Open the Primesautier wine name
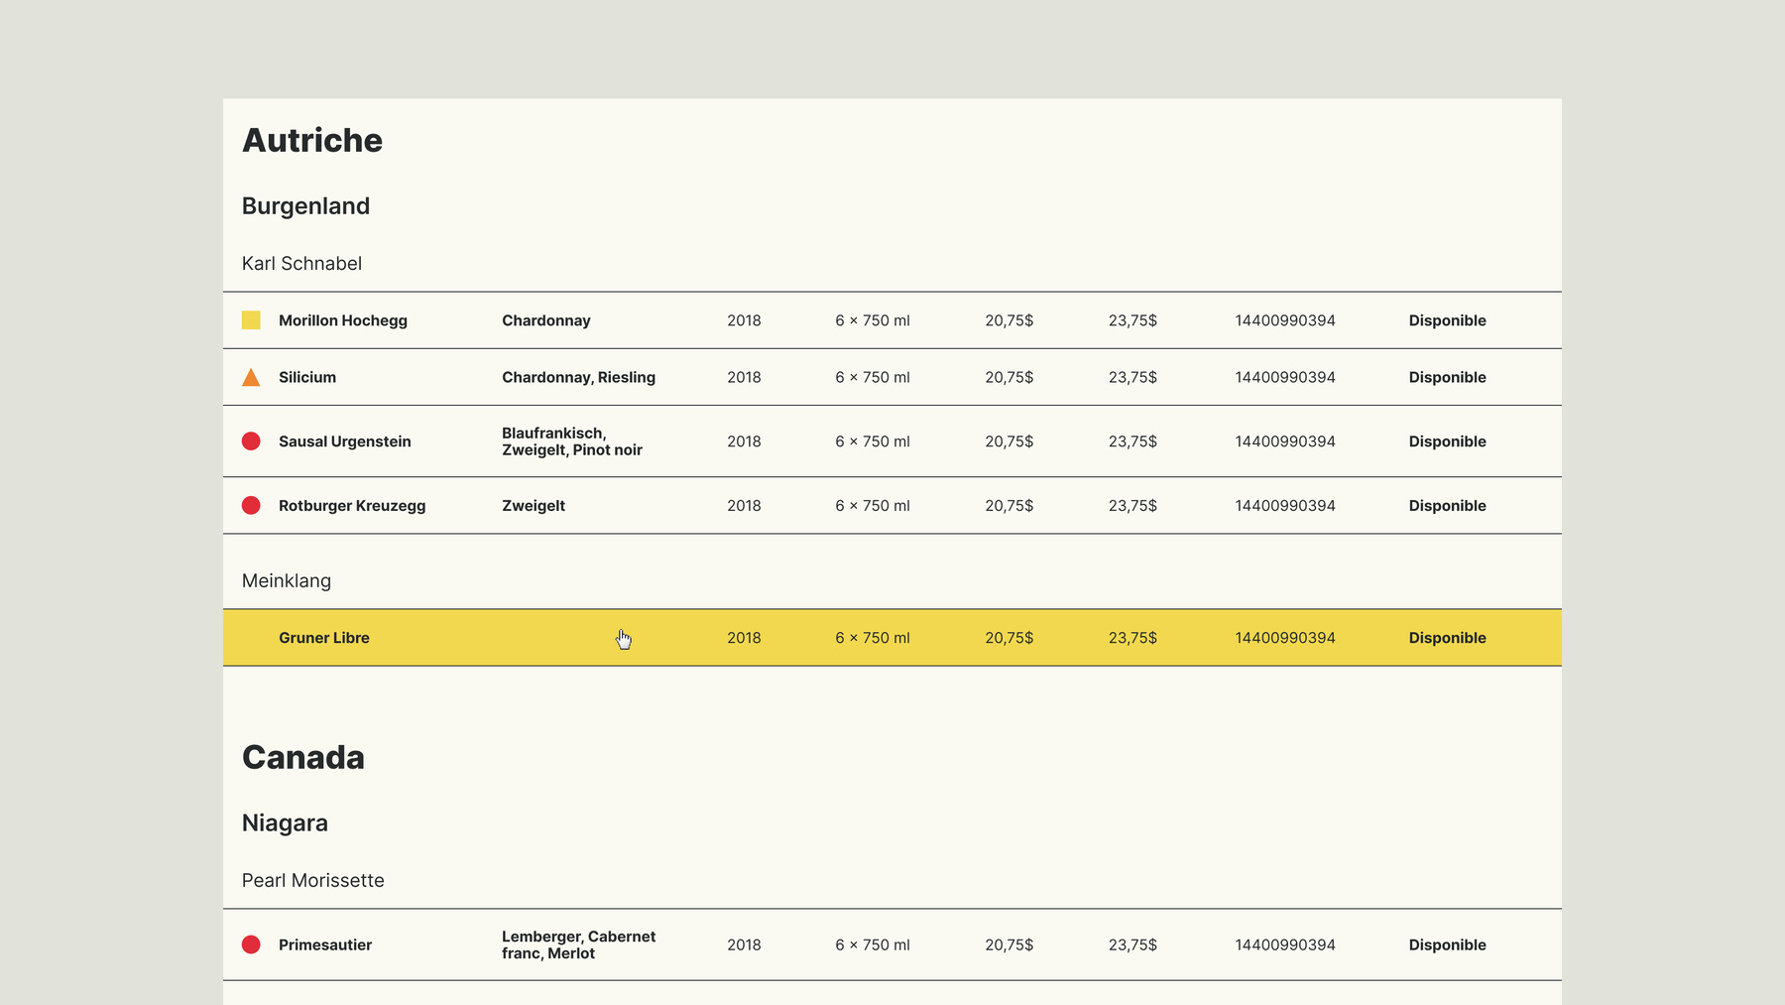Viewport: 1785px width, 1005px height. pyautogui.click(x=325, y=944)
